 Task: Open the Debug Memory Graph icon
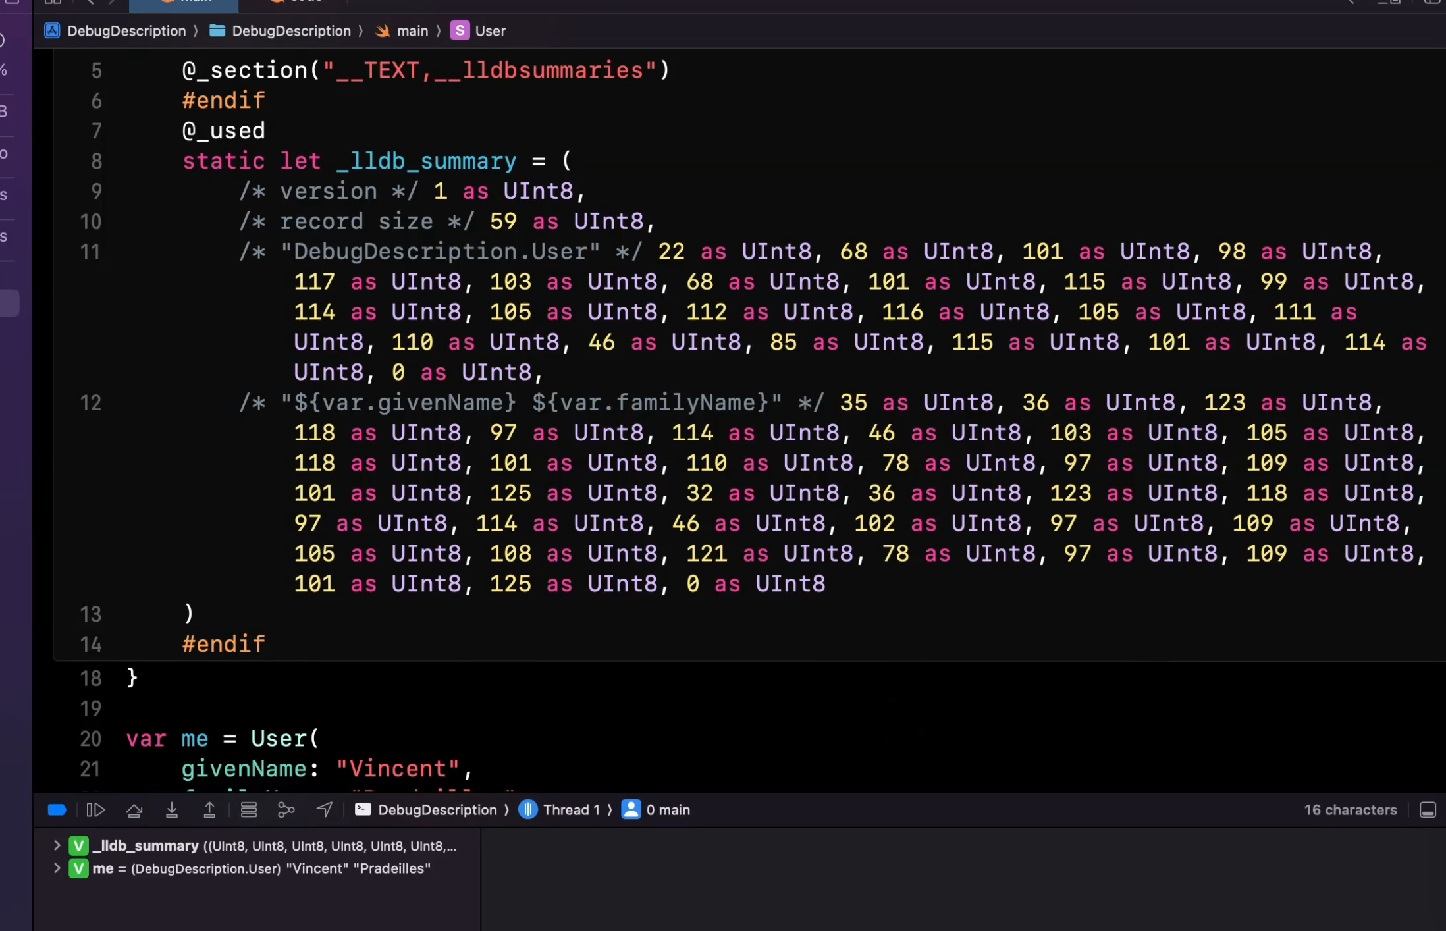(x=286, y=810)
